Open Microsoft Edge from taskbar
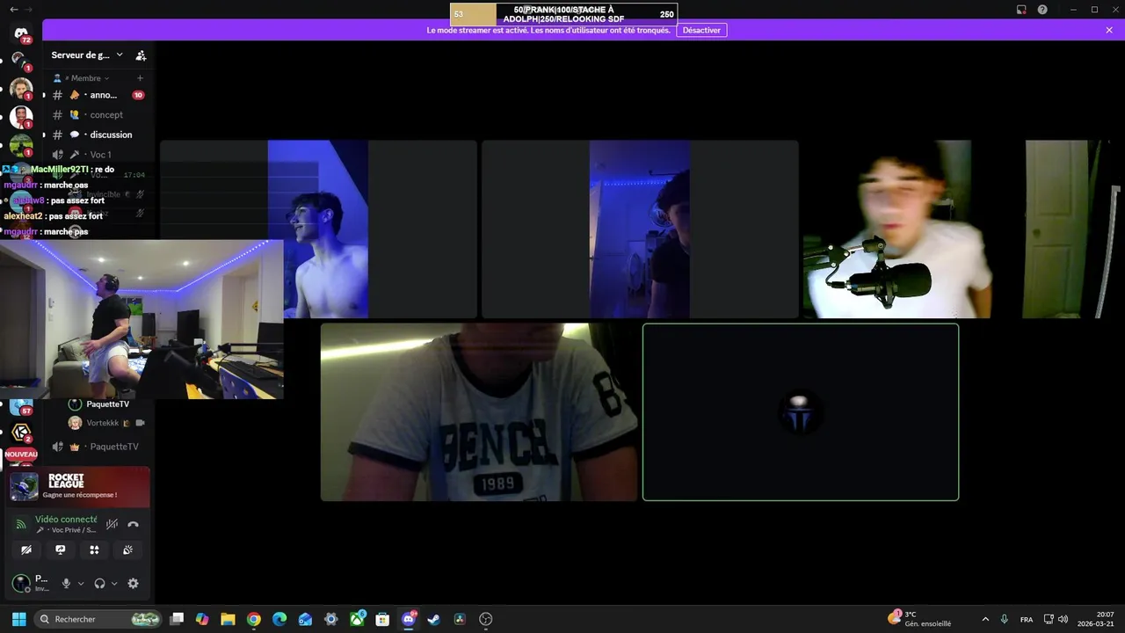Screen dimensions: 1125x633 point(279,619)
